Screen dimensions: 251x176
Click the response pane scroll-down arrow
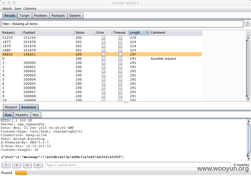pos(249,159)
